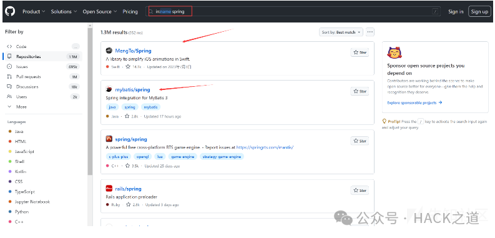Click the Code filter icon

(9, 46)
